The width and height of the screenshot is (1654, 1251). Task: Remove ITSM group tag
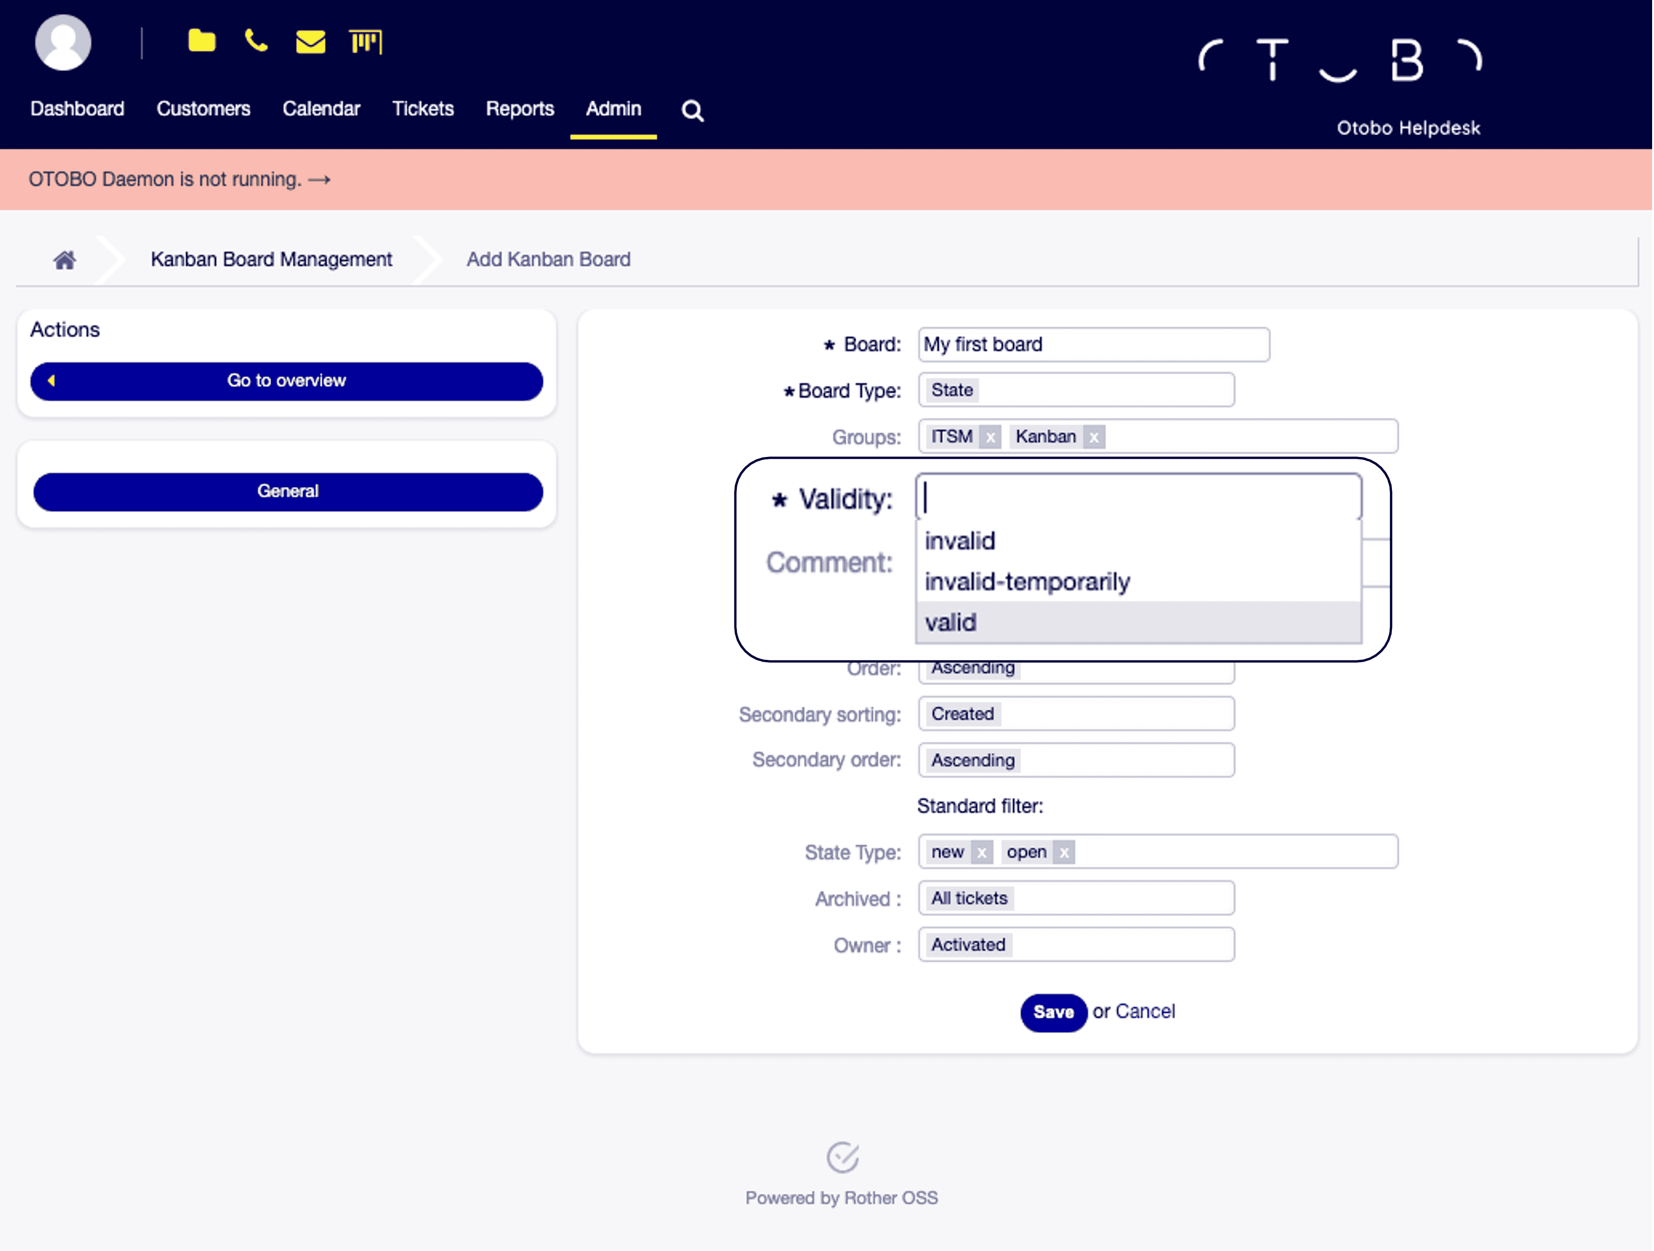[x=990, y=437]
